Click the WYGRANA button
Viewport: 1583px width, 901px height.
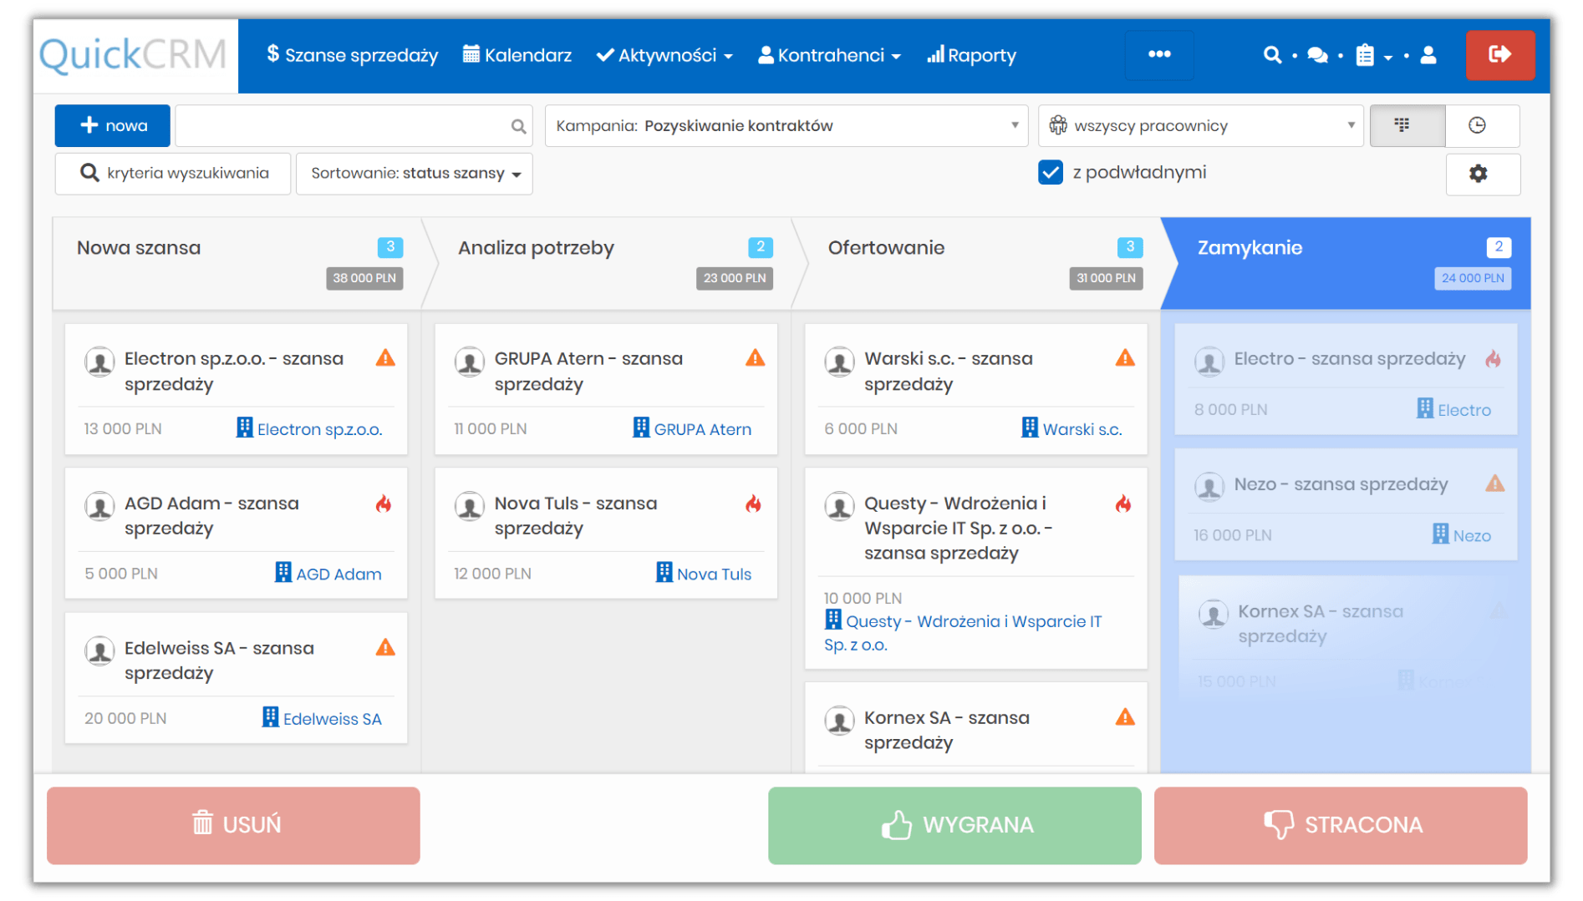pyautogui.click(x=954, y=825)
